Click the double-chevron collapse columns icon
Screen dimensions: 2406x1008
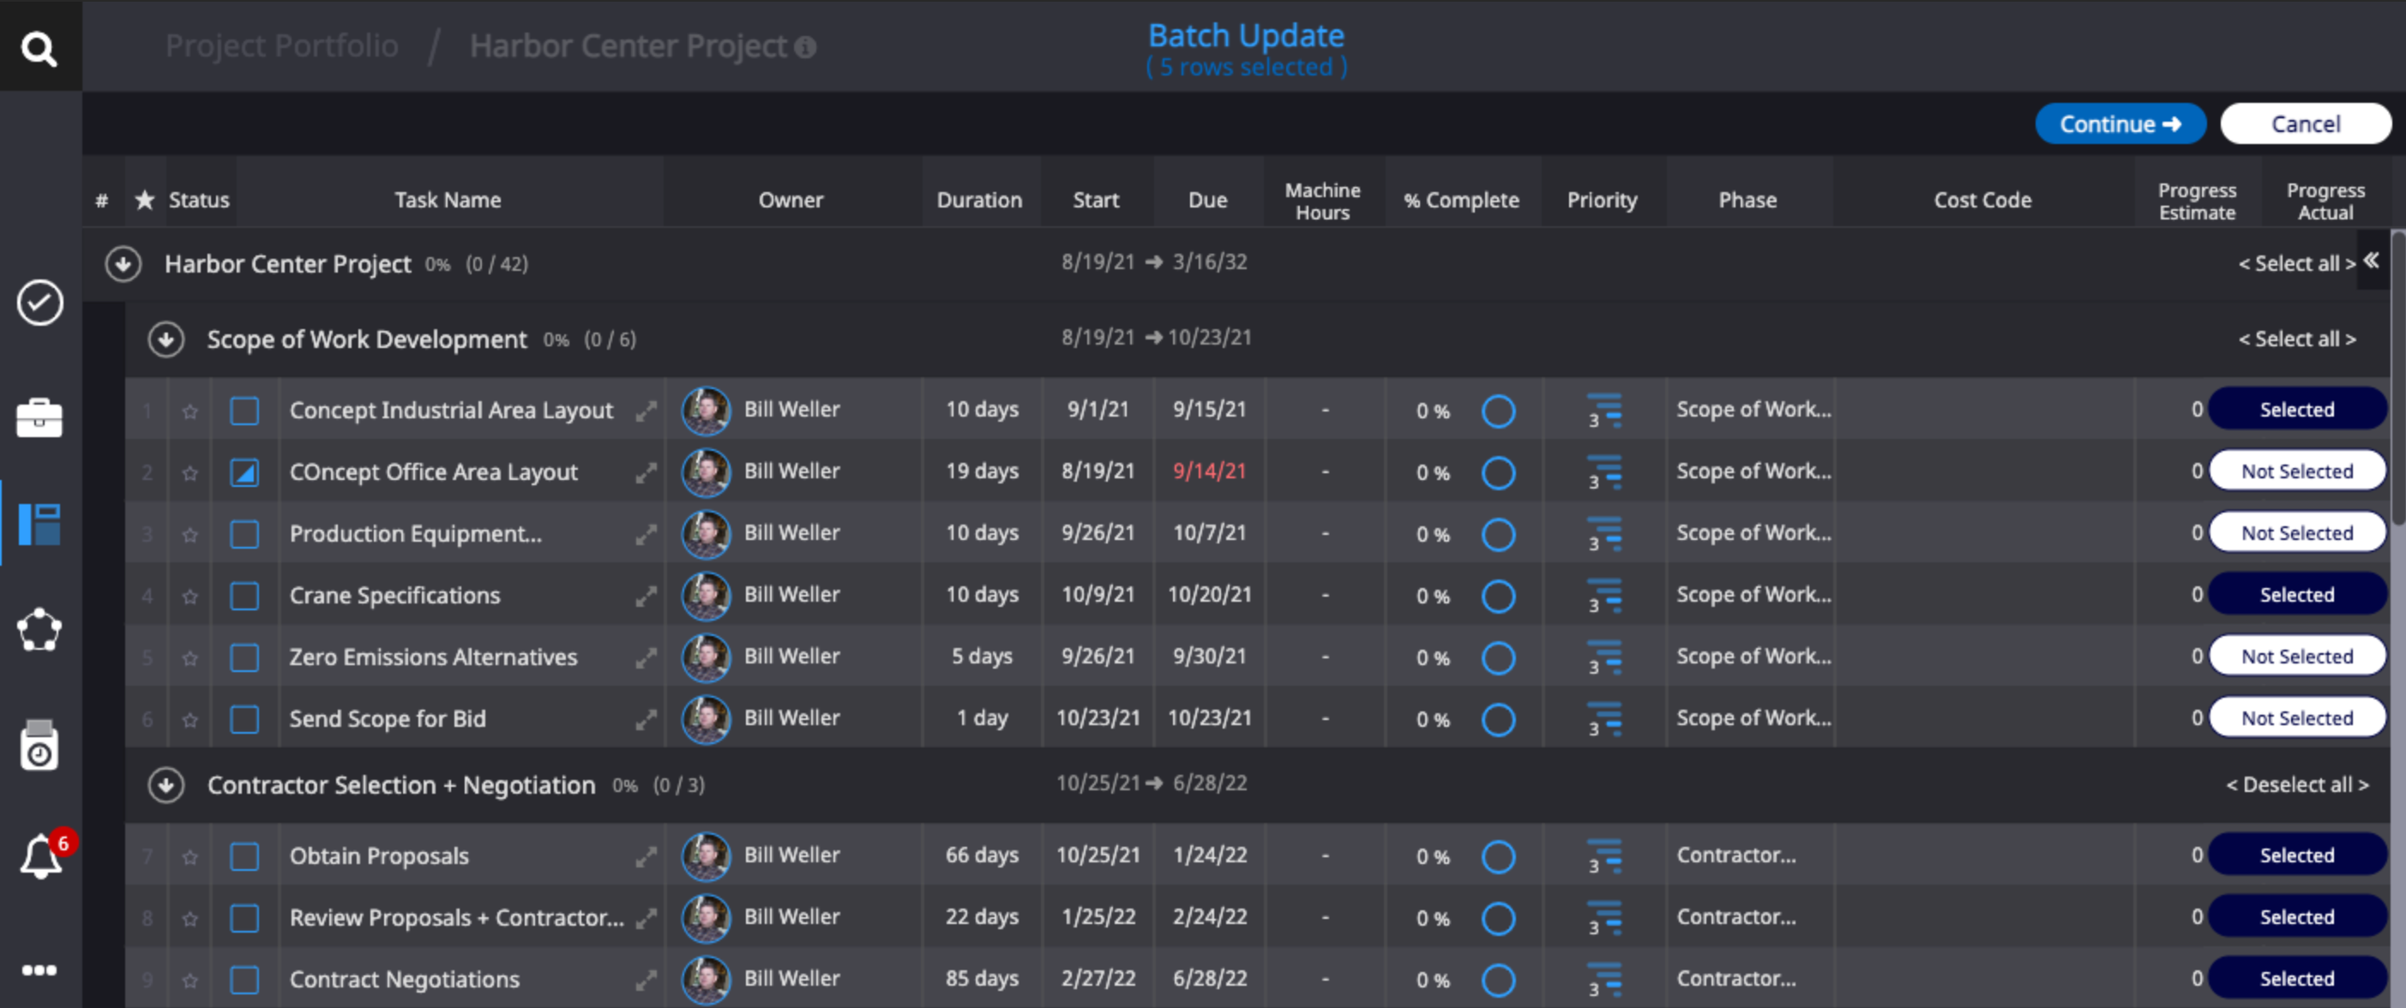click(2371, 261)
